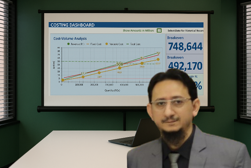Image resolution: width=251 pixels, height=168 pixels.
Task: Select the data point labeled 2.07
Action: click(x=99, y=73)
